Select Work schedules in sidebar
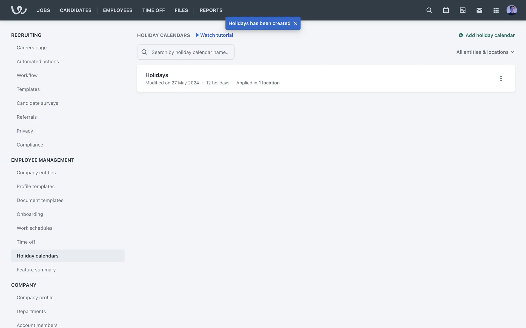This screenshot has height=328, width=526. click(x=35, y=228)
